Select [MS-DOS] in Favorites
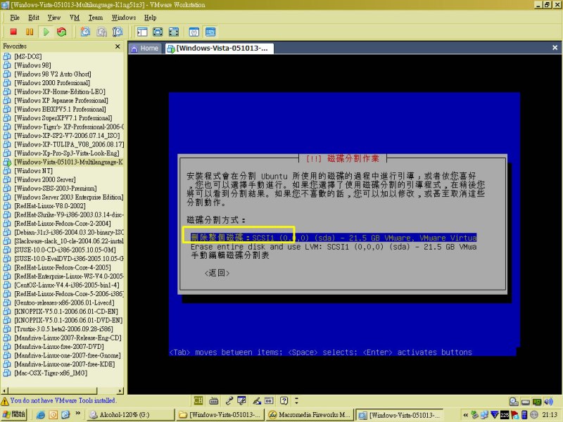 click(28, 57)
